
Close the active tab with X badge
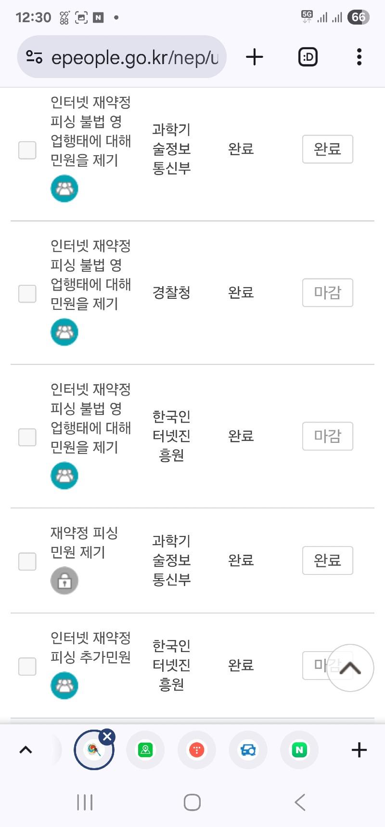107,736
